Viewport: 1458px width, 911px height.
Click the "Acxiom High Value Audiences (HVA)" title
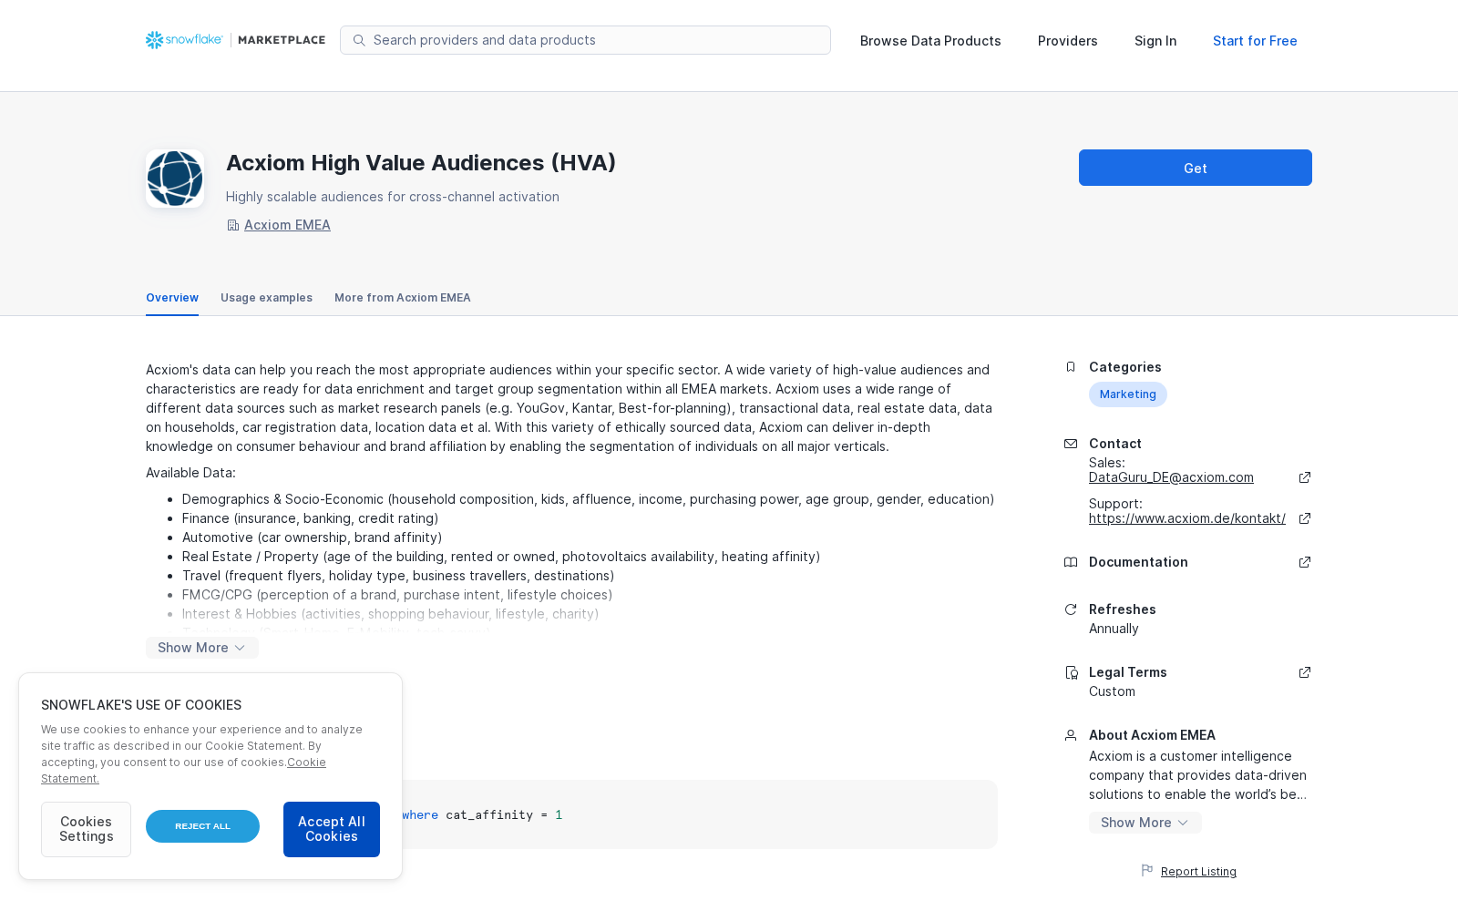coord(421,163)
